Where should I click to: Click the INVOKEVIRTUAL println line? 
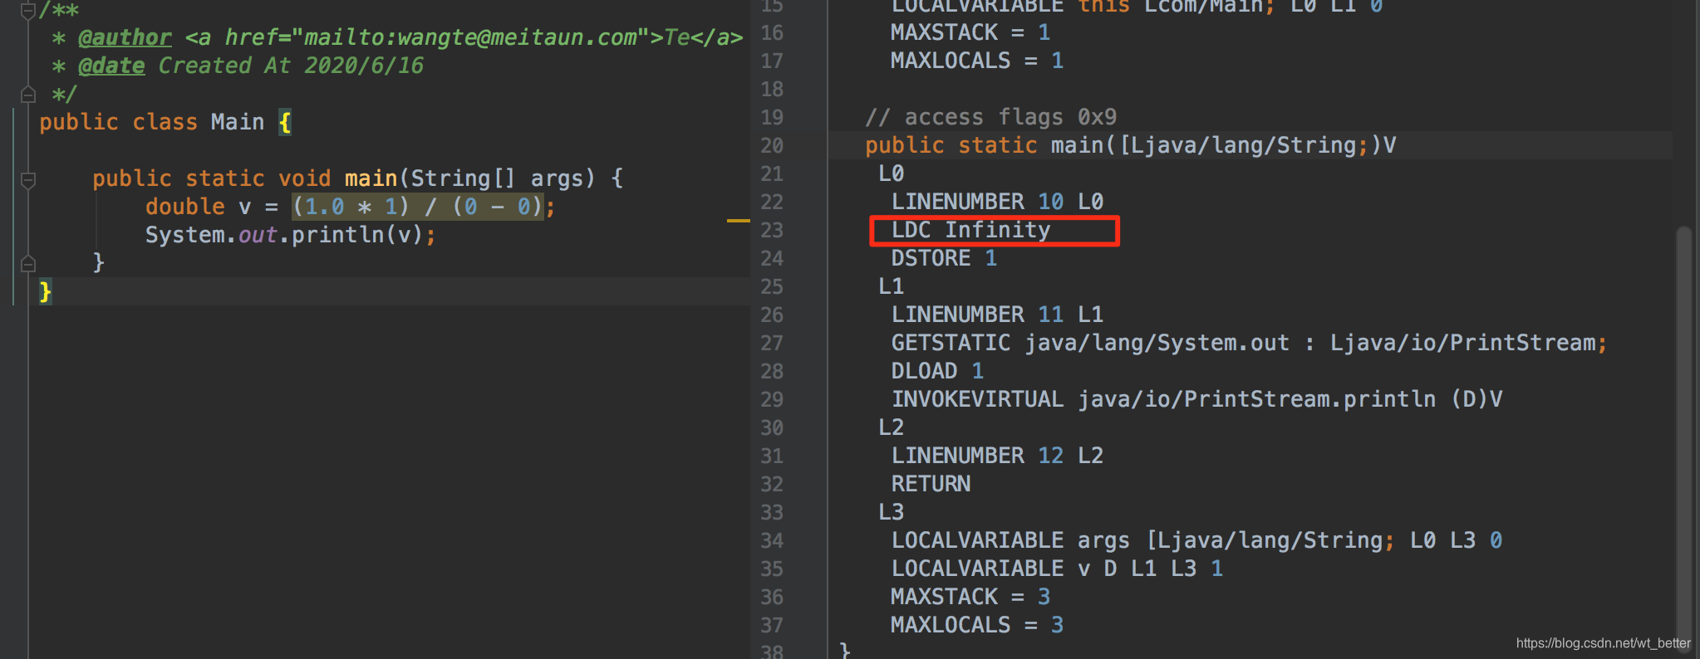[x=1196, y=399]
